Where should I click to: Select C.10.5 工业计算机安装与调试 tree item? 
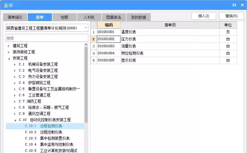coord(51,151)
